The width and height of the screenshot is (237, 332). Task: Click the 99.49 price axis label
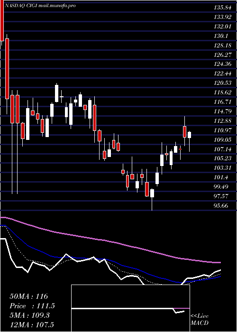click(x=221, y=186)
